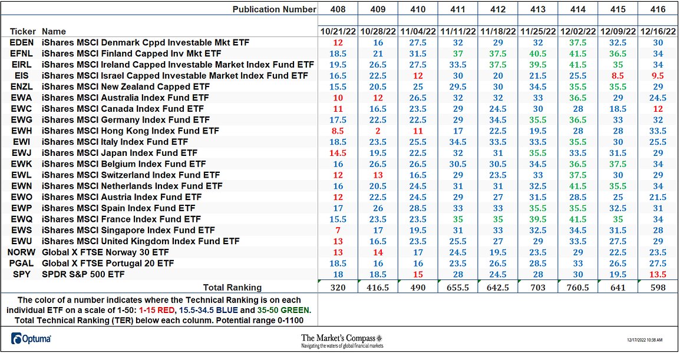Select the EFNL ticker cell
This screenshot has height=353, width=680.
22,54
